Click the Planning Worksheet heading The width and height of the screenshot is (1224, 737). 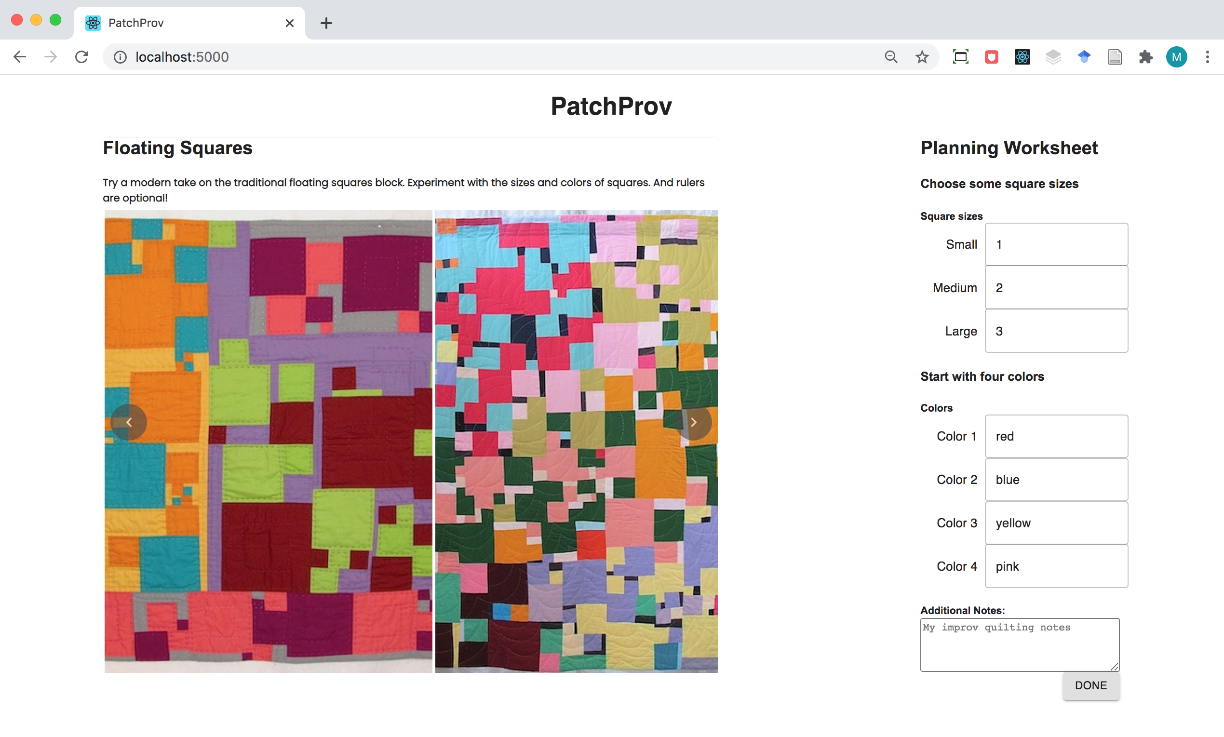pyautogui.click(x=1009, y=148)
